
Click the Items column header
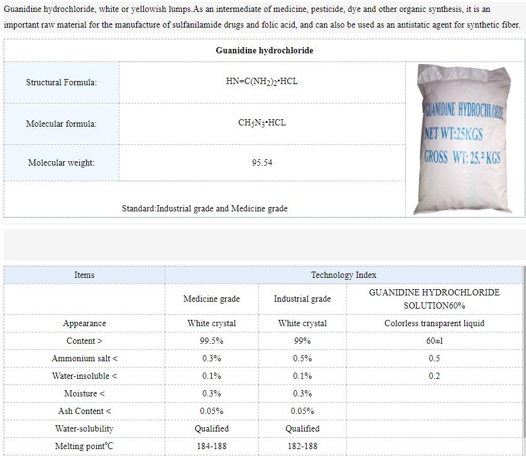coord(84,275)
